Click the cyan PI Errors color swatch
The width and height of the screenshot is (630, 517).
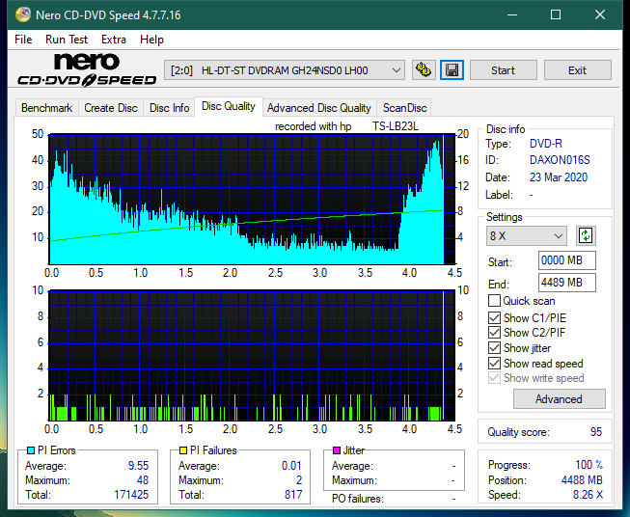pyautogui.click(x=31, y=450)
